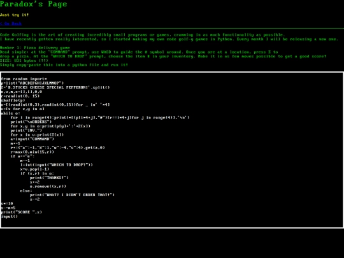The image size is (344, 258).
Task: Click the final "input()" code line
Action: [x=10, y=217]
